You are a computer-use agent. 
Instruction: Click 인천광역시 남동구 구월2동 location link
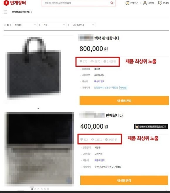tap(106, 88)
